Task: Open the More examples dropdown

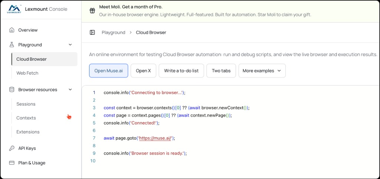Action: tap(262, 71)
